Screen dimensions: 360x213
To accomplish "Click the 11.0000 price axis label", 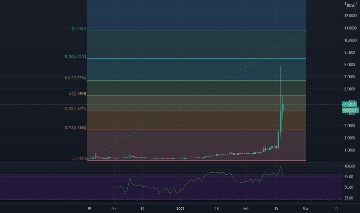I will click(x=350, y=28).
